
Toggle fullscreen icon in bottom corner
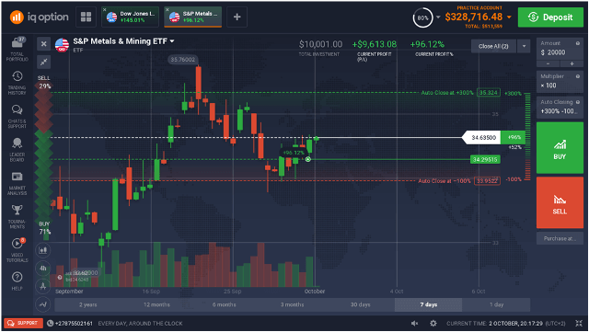[579, 324]
